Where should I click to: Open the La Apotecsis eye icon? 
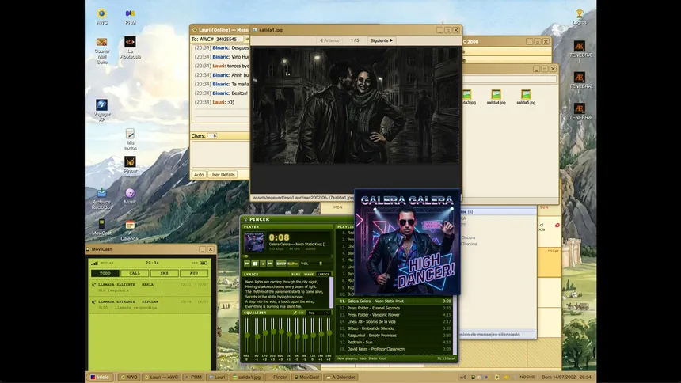click(x=130, y=47)
